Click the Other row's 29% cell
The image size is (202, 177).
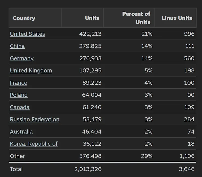coord(147,156)
